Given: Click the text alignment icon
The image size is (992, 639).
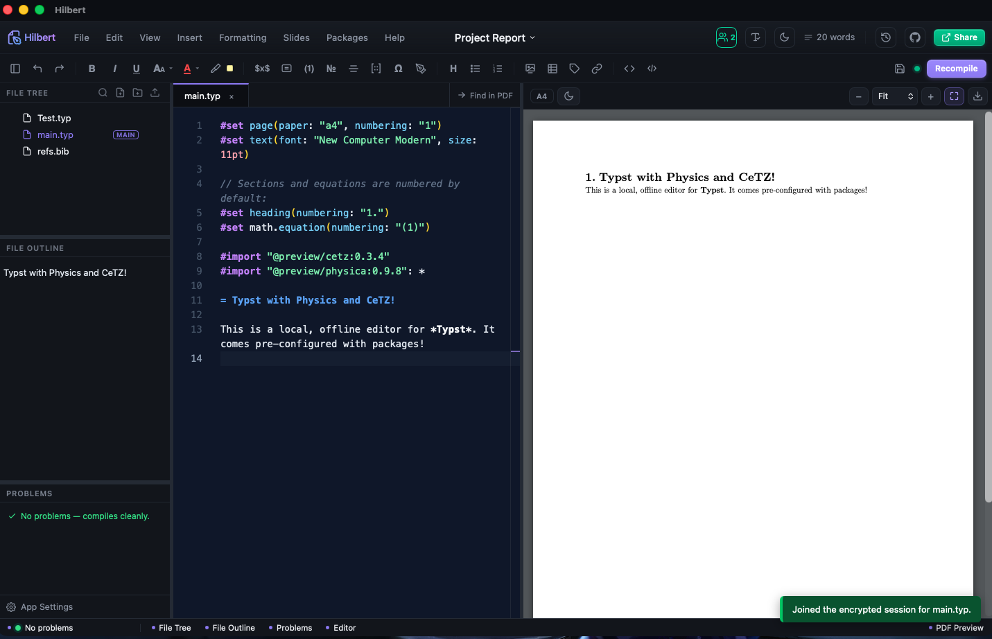Looking at the screenshot, I should (x=354, y=69).
